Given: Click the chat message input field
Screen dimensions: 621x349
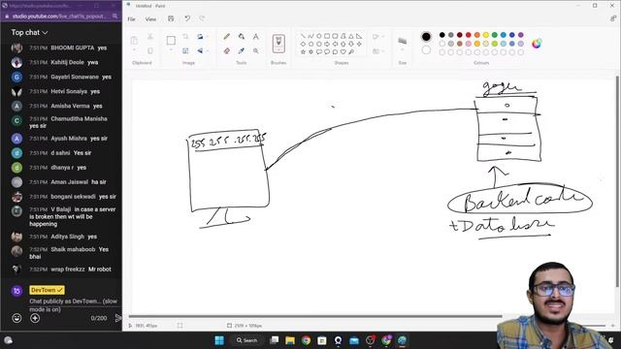Looking at the screenshot, I should [74, 305].
